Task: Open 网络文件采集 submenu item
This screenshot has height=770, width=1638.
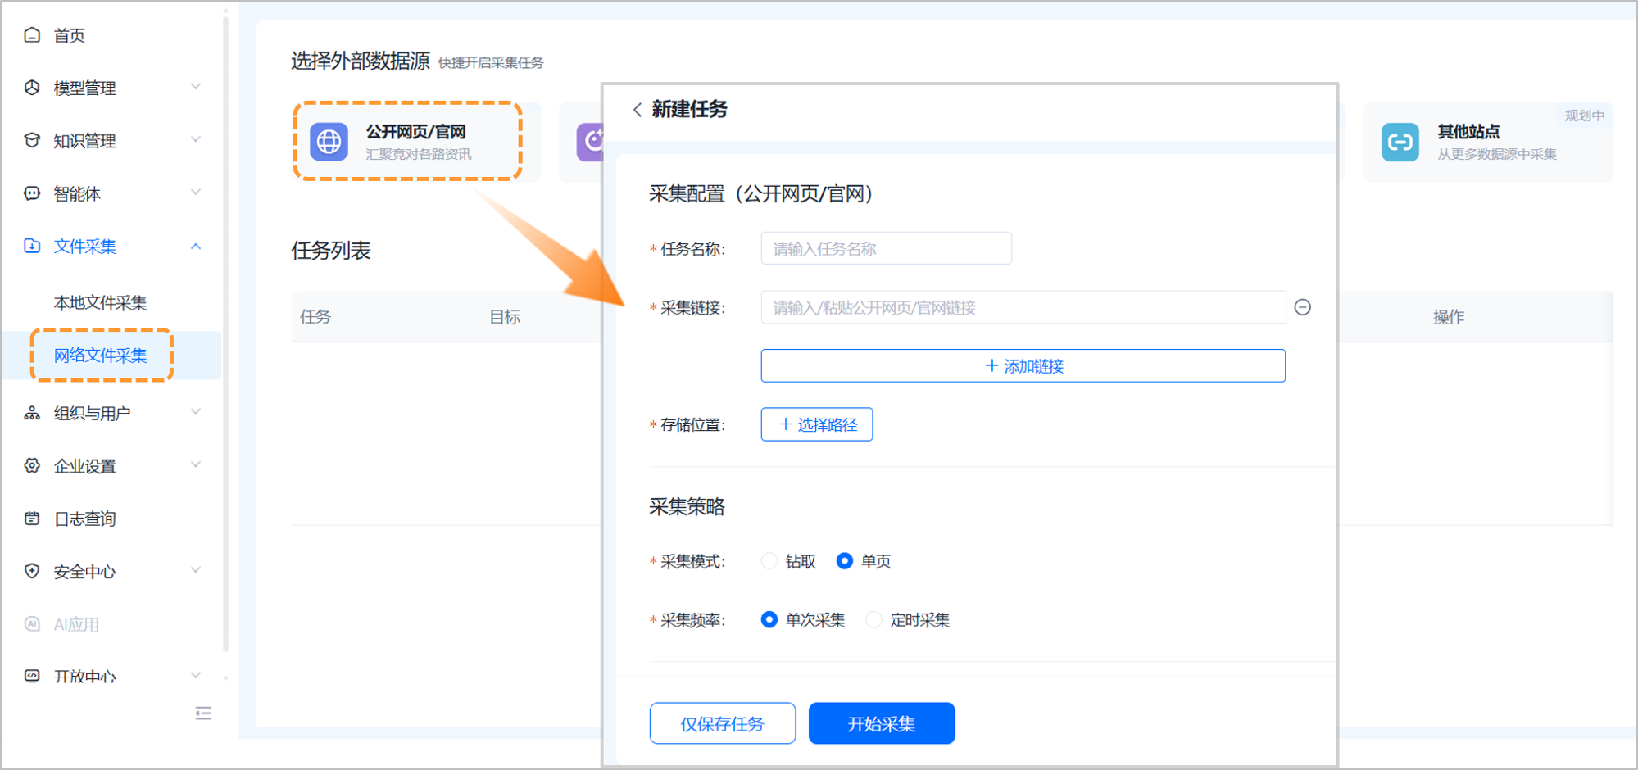Action: (100, 356)
